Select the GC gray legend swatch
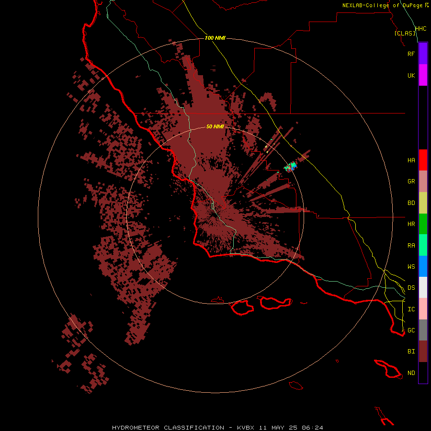This screenshot has height=431, width=431. click(x=423, y=330)
